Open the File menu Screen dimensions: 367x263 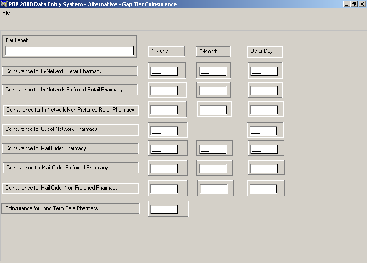click(x=6, y=13)
